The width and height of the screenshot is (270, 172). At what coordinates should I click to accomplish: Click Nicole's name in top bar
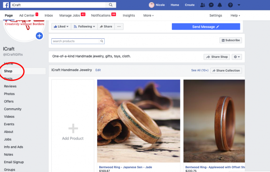click(160, 5)
